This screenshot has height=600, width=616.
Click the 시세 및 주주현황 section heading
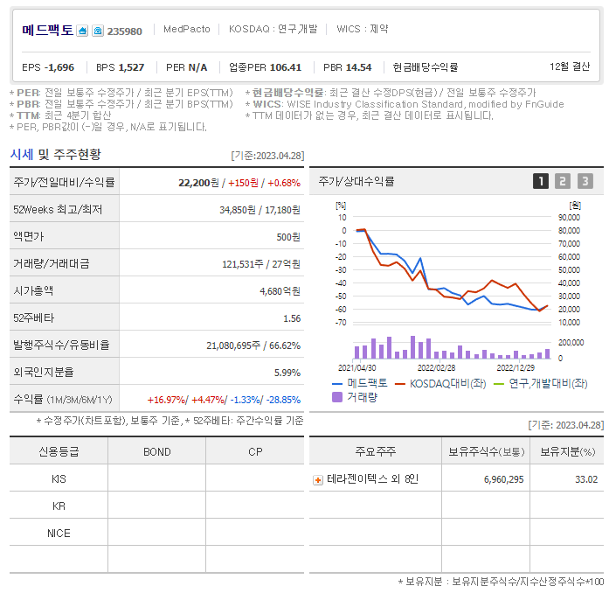point(55,154)
